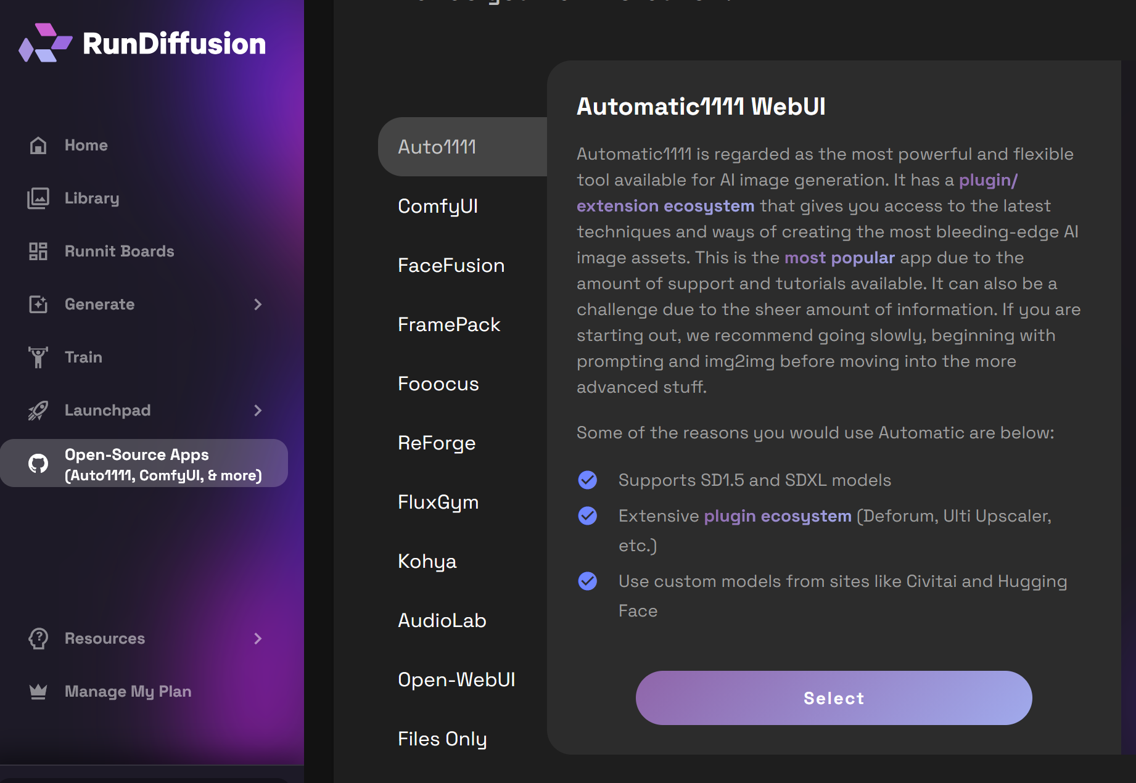Open Home using the house icon
The image size is (1136, 783).
pyautogui.click(x=38, y=145)
